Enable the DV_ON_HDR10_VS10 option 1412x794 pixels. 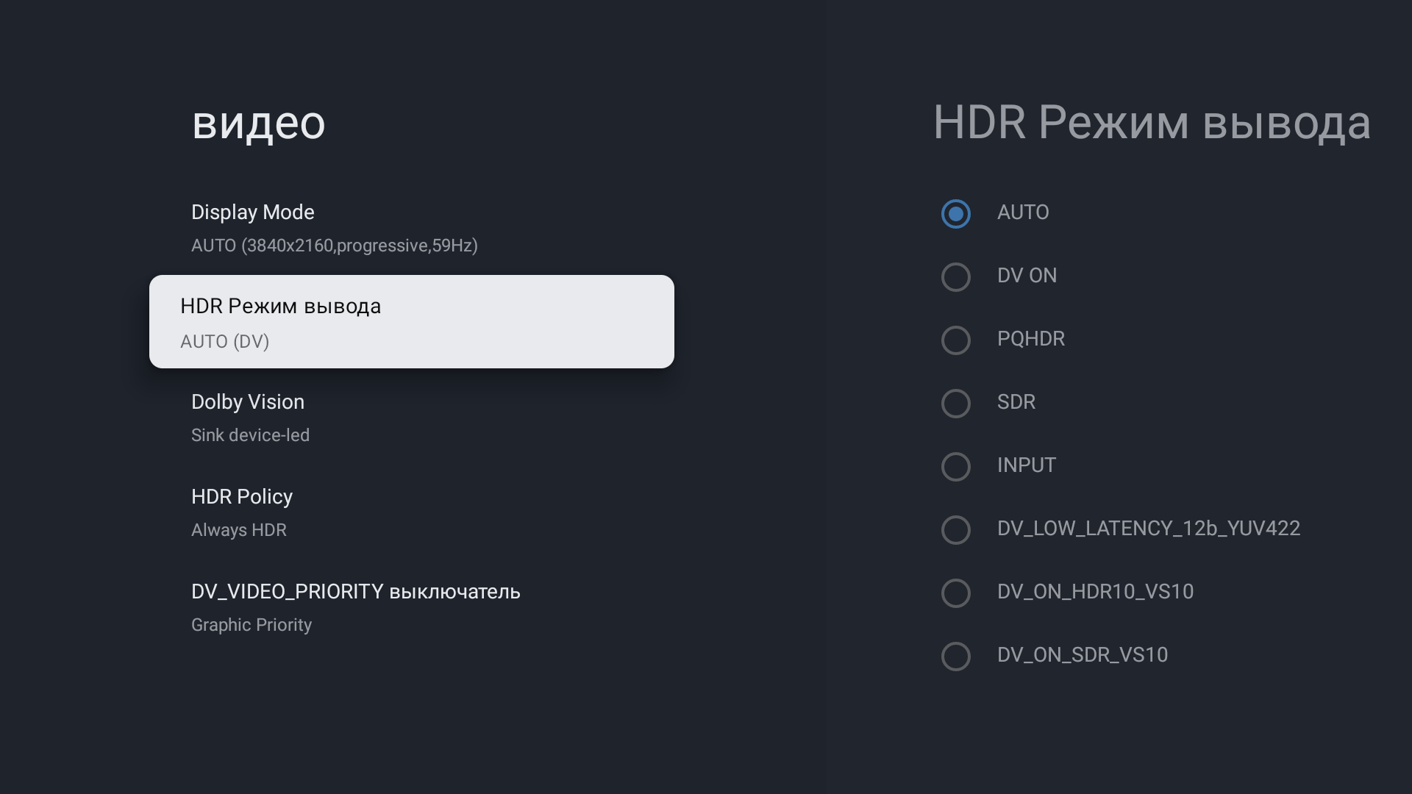[x=955, y=593]
